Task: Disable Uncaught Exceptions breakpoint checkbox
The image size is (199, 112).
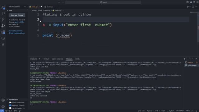Action: coord(10,105)
